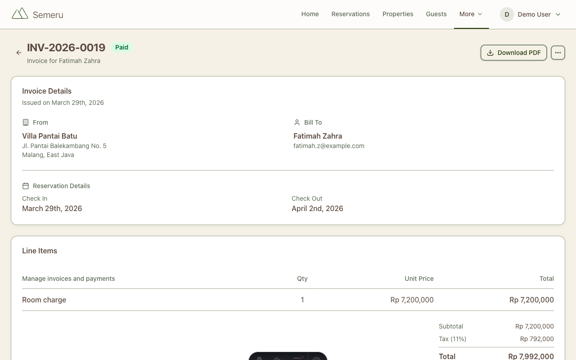This screenshot has height=360, width=576.
Task: Click the 'Tax (11%)' label
Action: (x=453, y=339)
